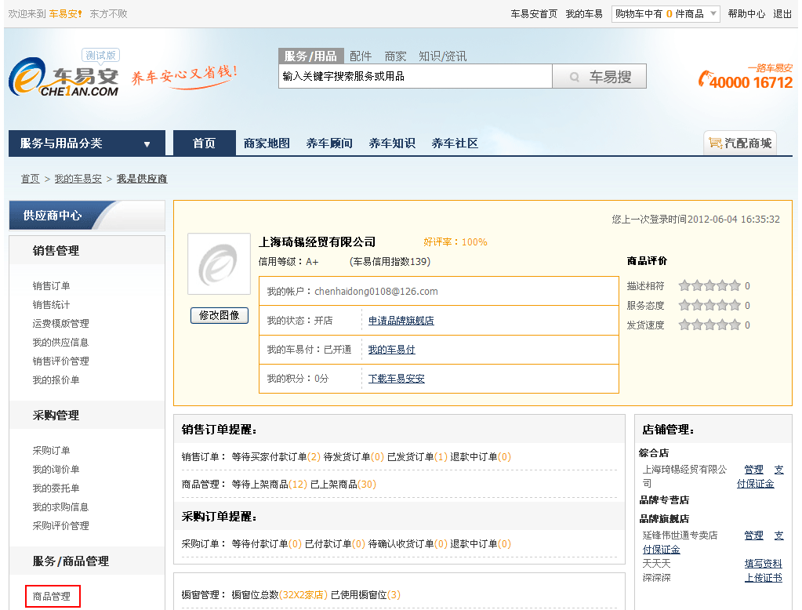Open 养车顾问 navigation item

(329, 143)
